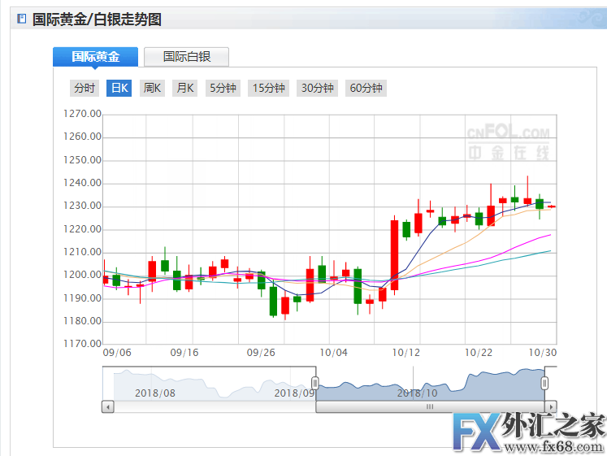
Task: Click the 10/30 date label
Action: (543, 353)
